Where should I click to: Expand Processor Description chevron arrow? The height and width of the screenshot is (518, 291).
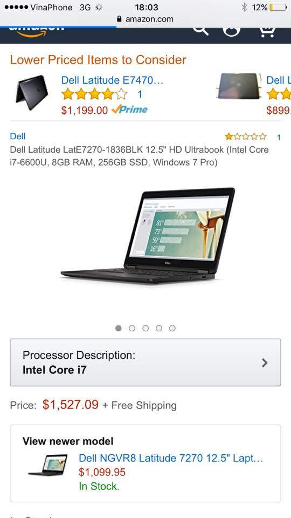point(265,363)
